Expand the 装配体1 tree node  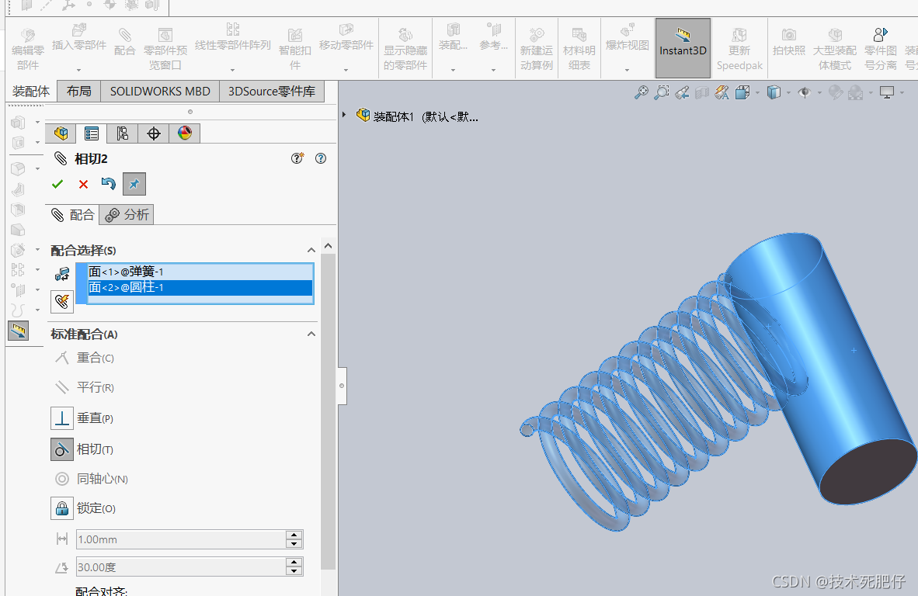[344, 115]
